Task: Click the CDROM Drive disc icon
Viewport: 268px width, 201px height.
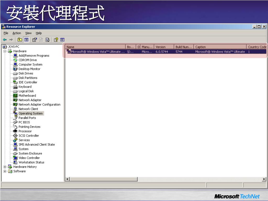Action: pyautogui.click(x=15, y=60)
